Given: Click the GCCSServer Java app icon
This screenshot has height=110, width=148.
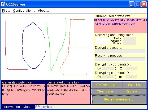Looking at the screenshot, I should point(3,4).
